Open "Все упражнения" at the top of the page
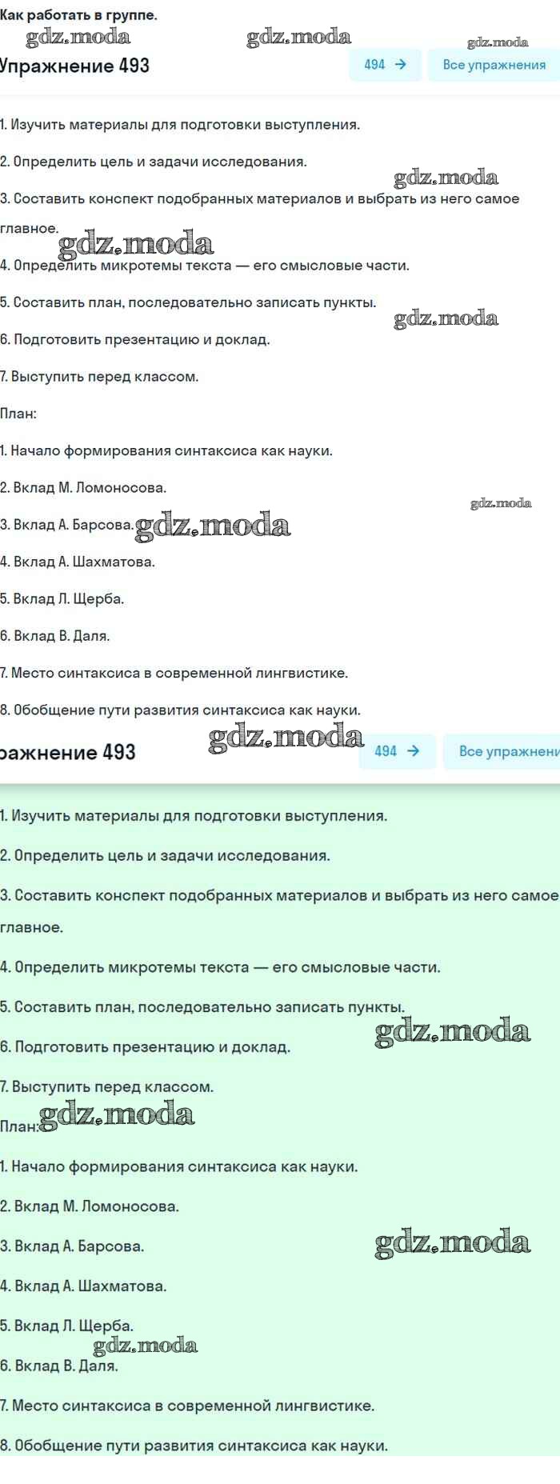Screen dimensions: 560x1484 click(494, 65)
